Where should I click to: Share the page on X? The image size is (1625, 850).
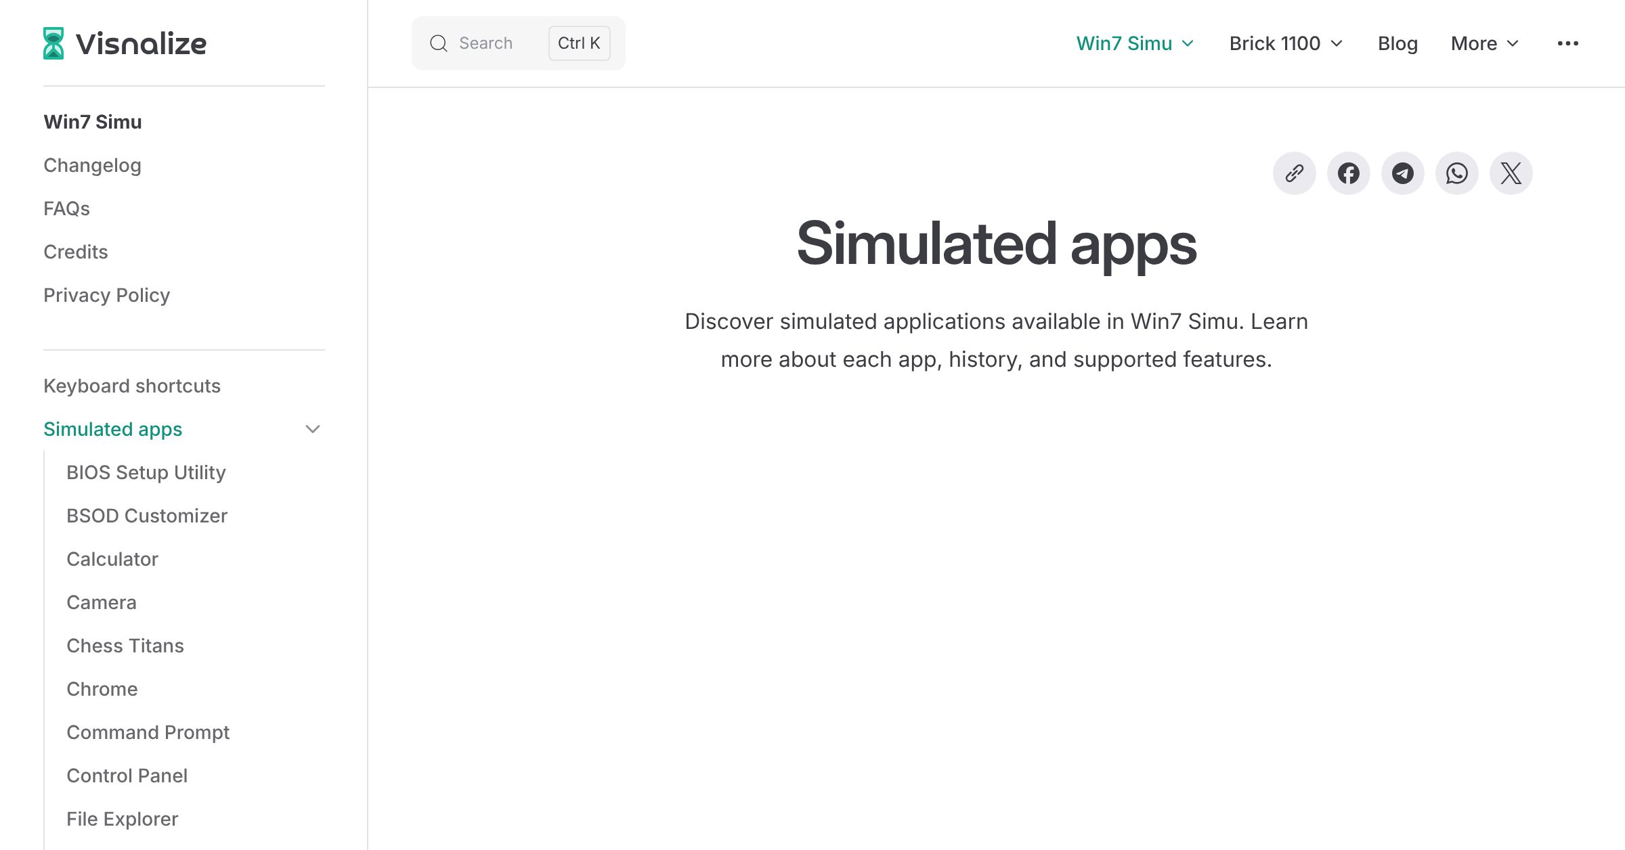pos(1511,173)
